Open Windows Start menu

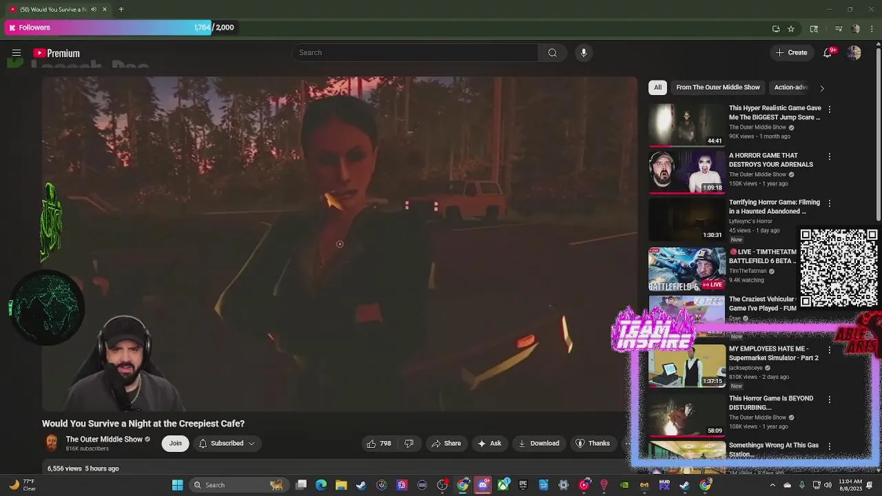[177, 485]
